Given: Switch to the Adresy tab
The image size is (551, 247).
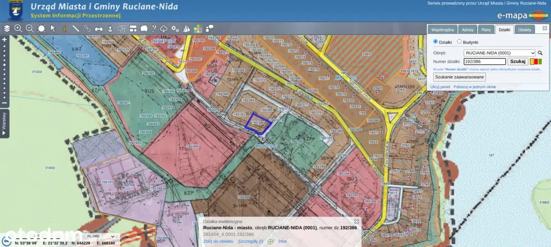Looking at the screenshot, I should point(468,30).
